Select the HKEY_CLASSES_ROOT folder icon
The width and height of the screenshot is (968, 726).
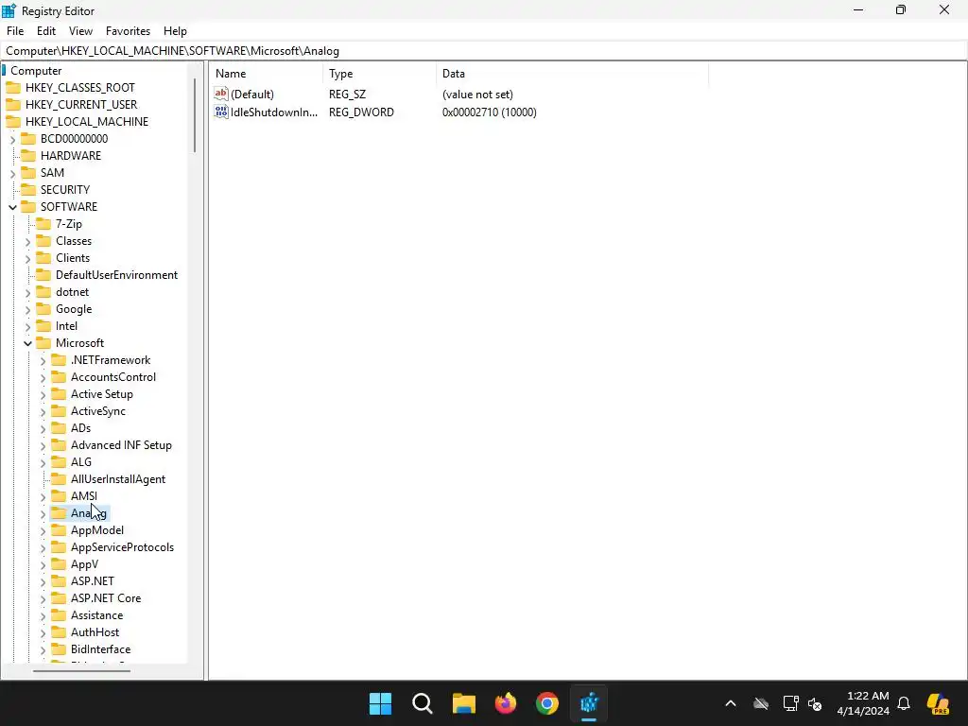13,88
